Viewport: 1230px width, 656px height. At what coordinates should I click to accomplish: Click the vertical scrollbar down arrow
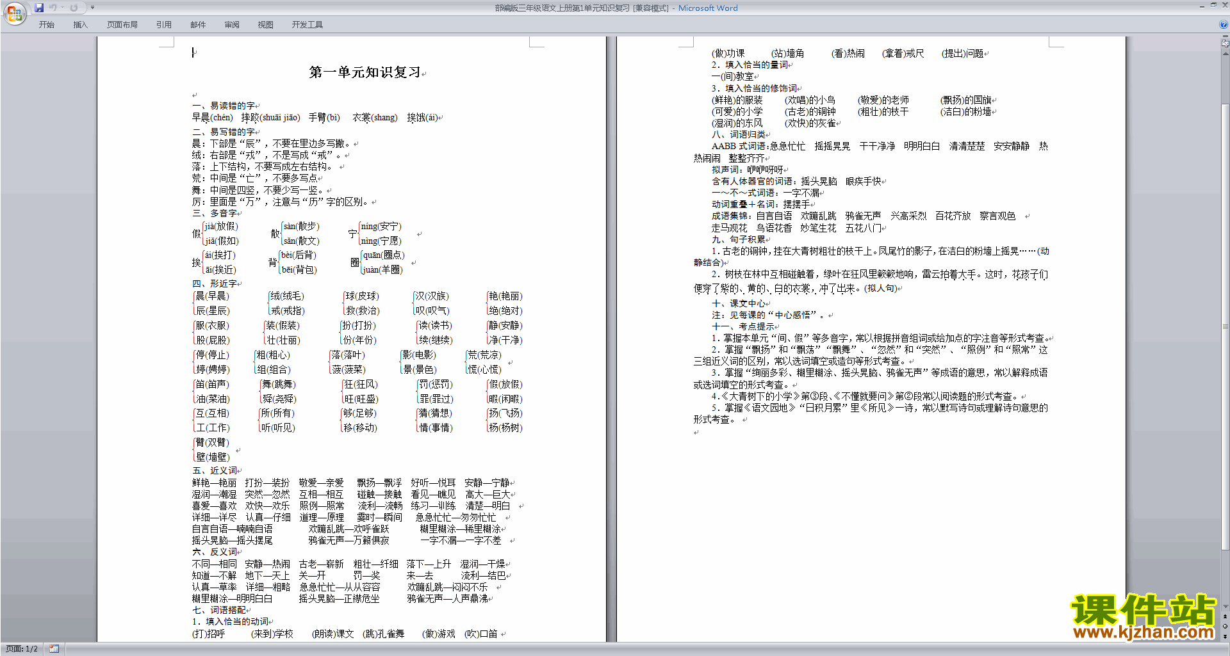[1226, 607]
